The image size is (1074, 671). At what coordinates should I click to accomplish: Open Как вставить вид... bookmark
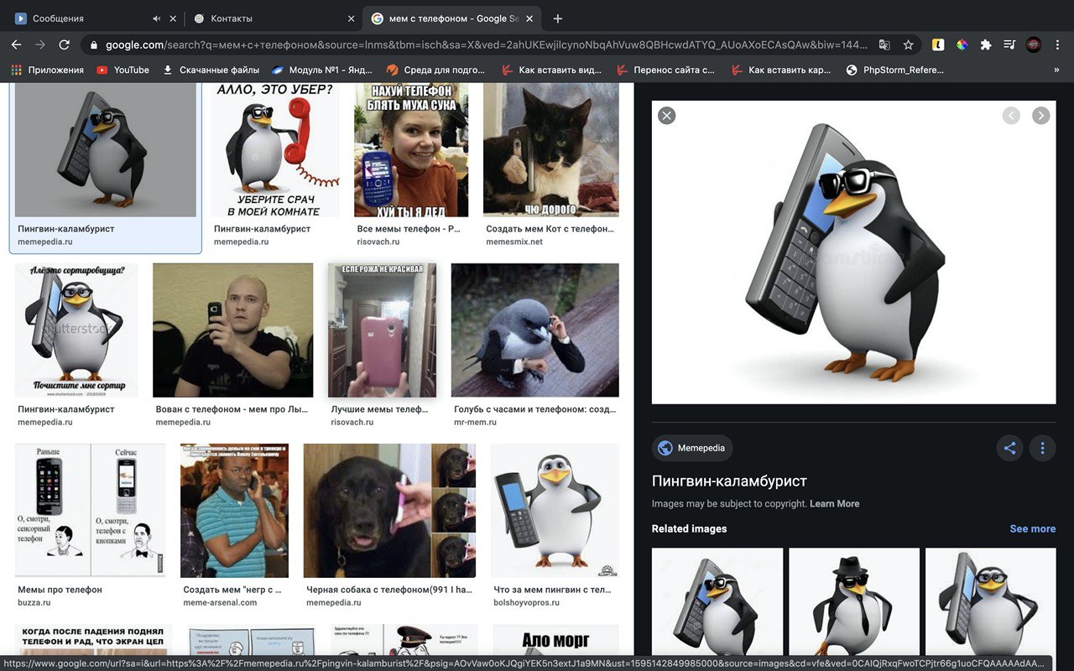coord(551,70)
